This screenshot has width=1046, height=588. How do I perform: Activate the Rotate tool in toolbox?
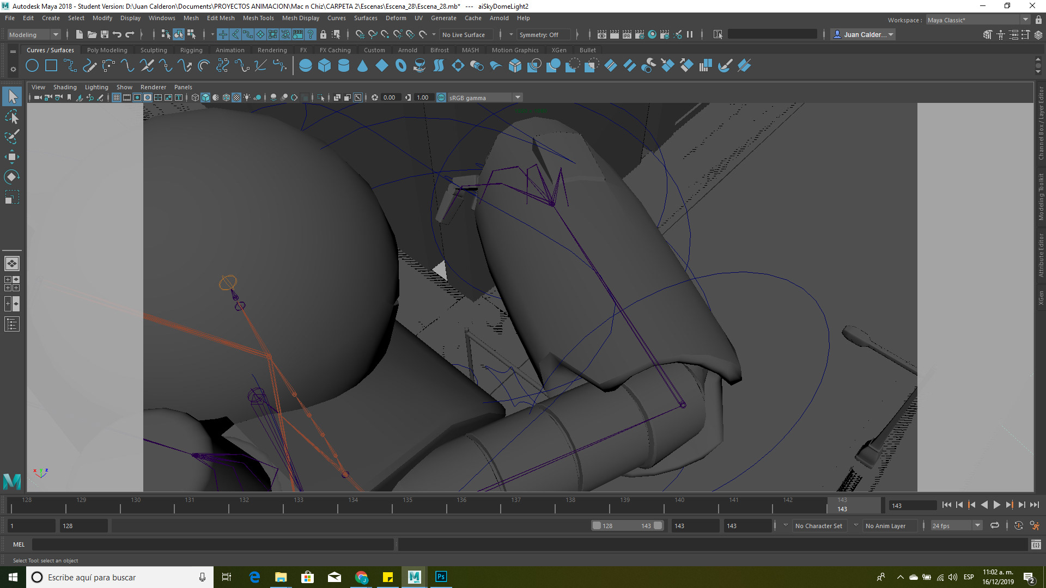(x=12, y=177)
